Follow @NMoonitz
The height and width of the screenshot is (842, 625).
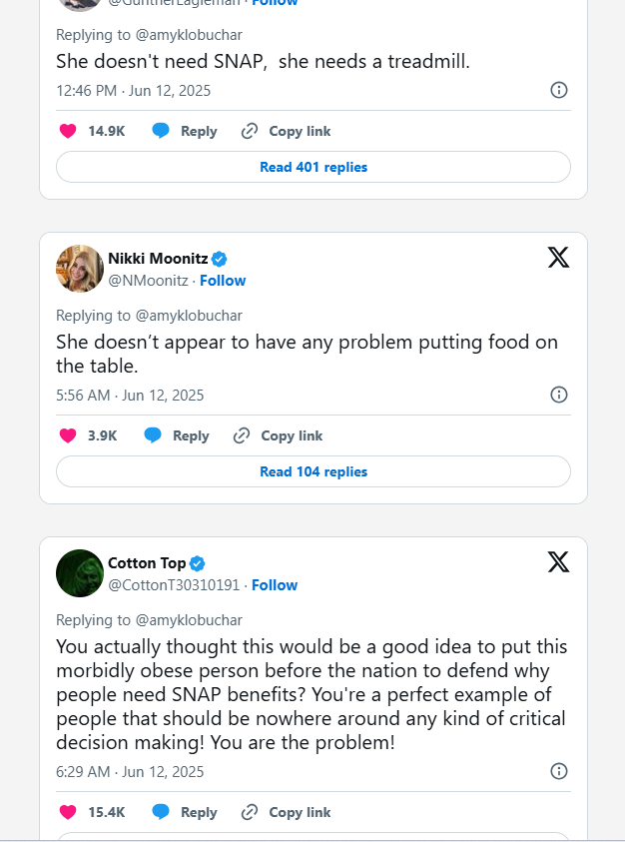point(223,281)
